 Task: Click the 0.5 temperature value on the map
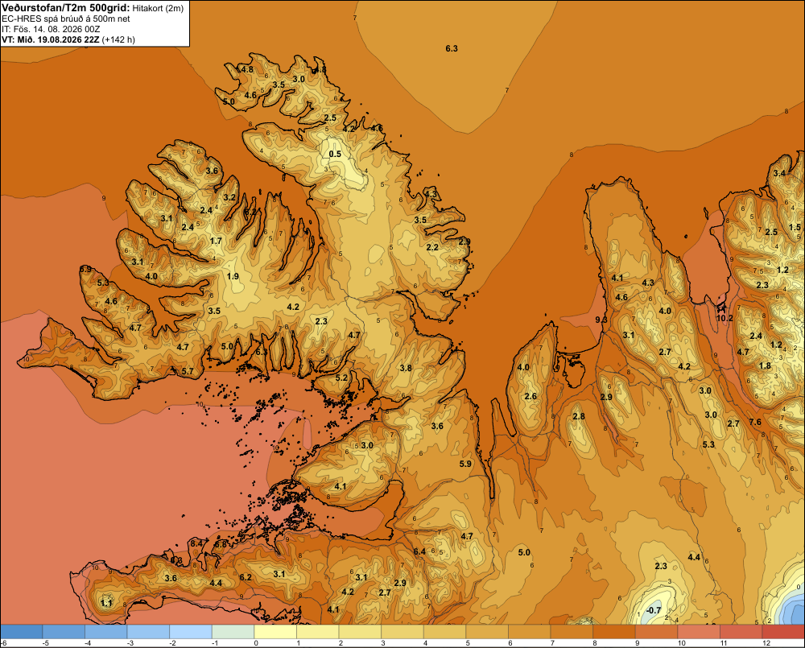[x=335, y=154]
